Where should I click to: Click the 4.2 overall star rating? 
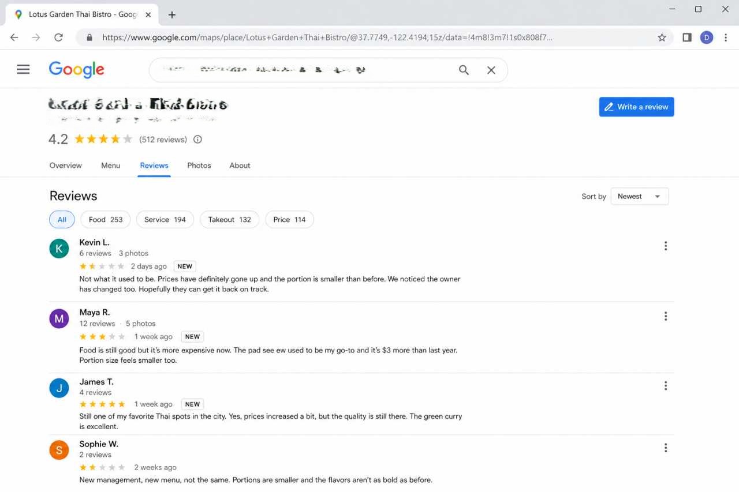pyautogui.click(x=104, y=139)
